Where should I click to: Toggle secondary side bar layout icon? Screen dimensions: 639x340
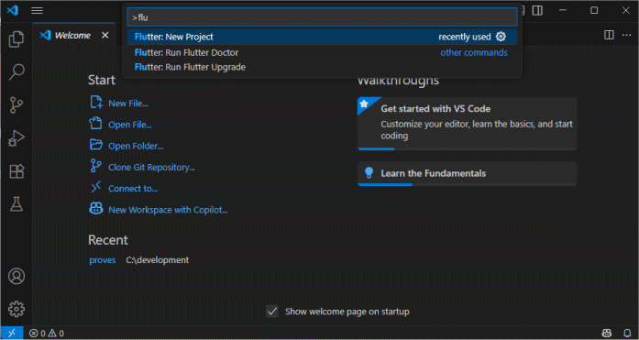[x=537, y=10]
